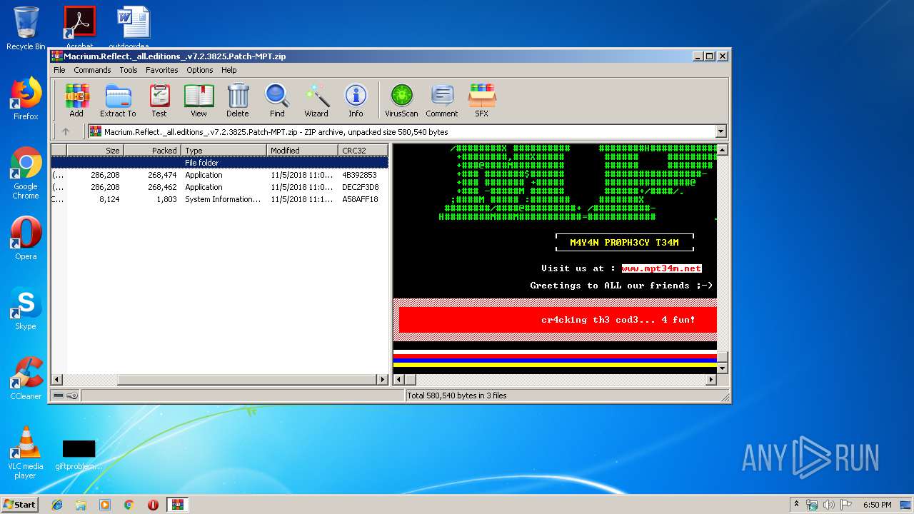Show hidden tray icons arrow
This screenshot has width=914, height=514.
[796, 505]
